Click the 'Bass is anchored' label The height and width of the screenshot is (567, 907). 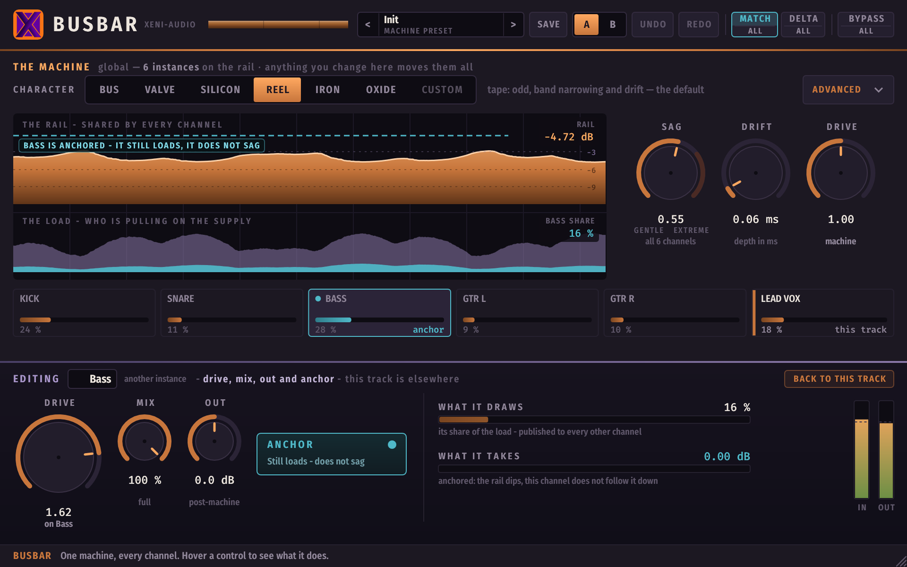142,146
